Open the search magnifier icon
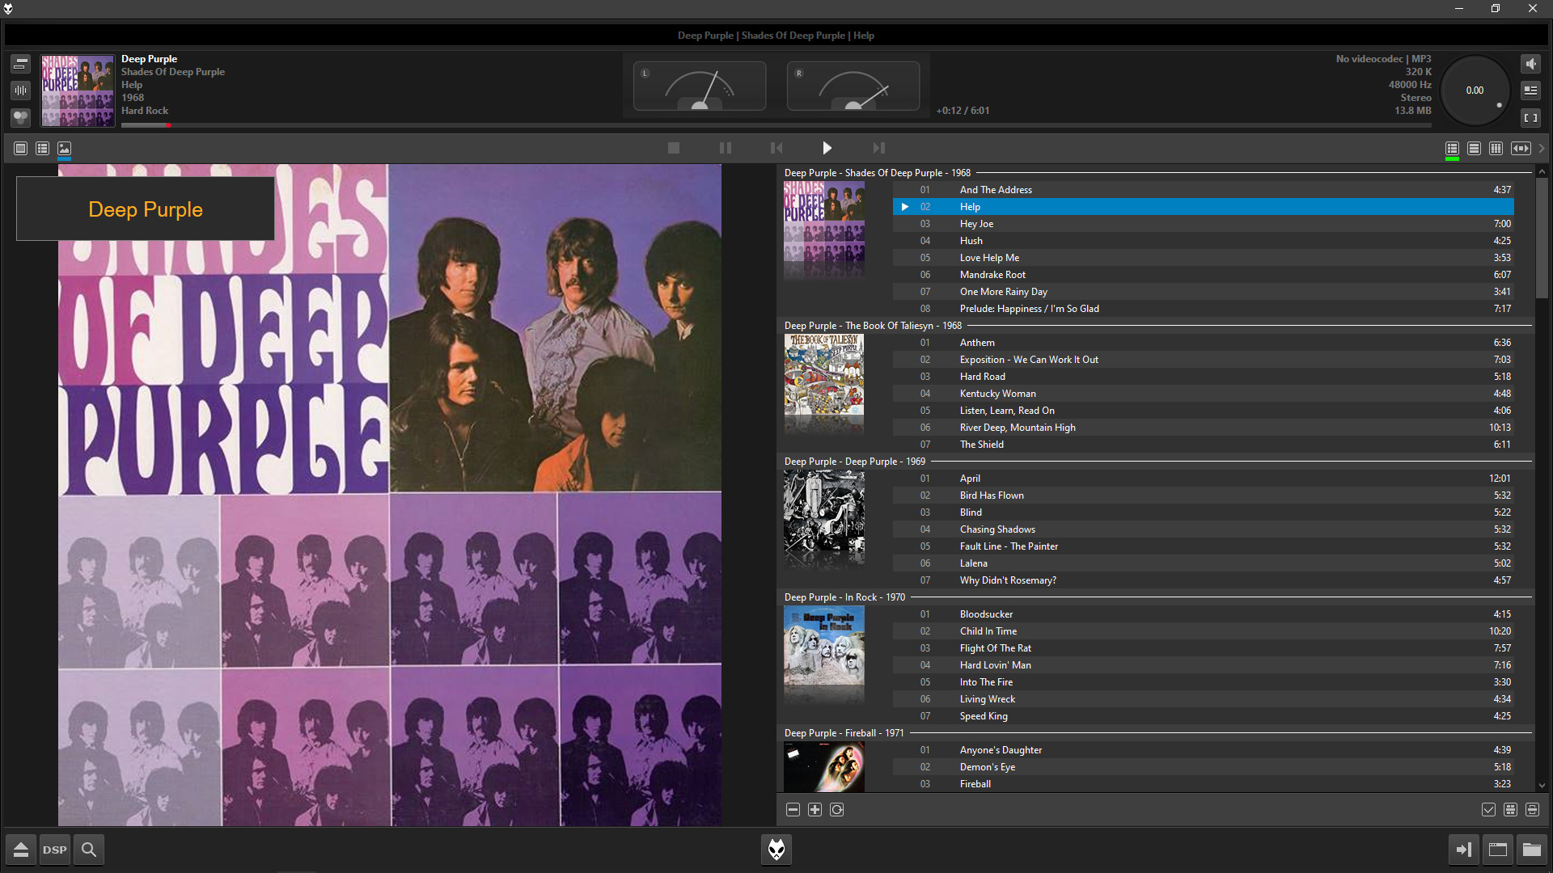The image size is (1553, 873). tap(89, 850)
